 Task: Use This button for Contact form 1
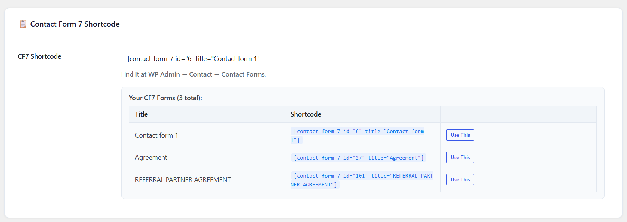click(x=460, y=135)
